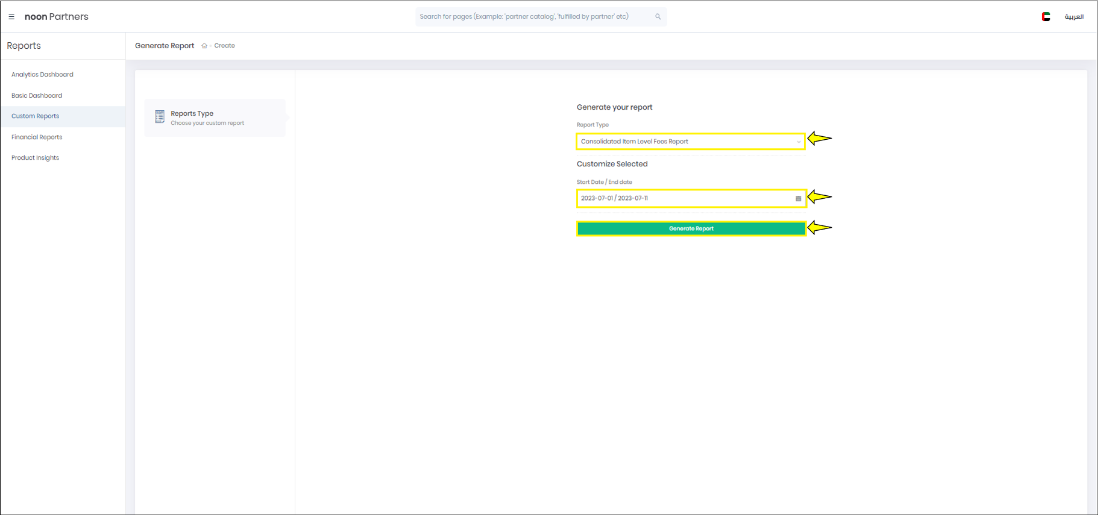Click the Reports Type document icon
This screenshot has width=1100, height=517.
coord(160,117)
